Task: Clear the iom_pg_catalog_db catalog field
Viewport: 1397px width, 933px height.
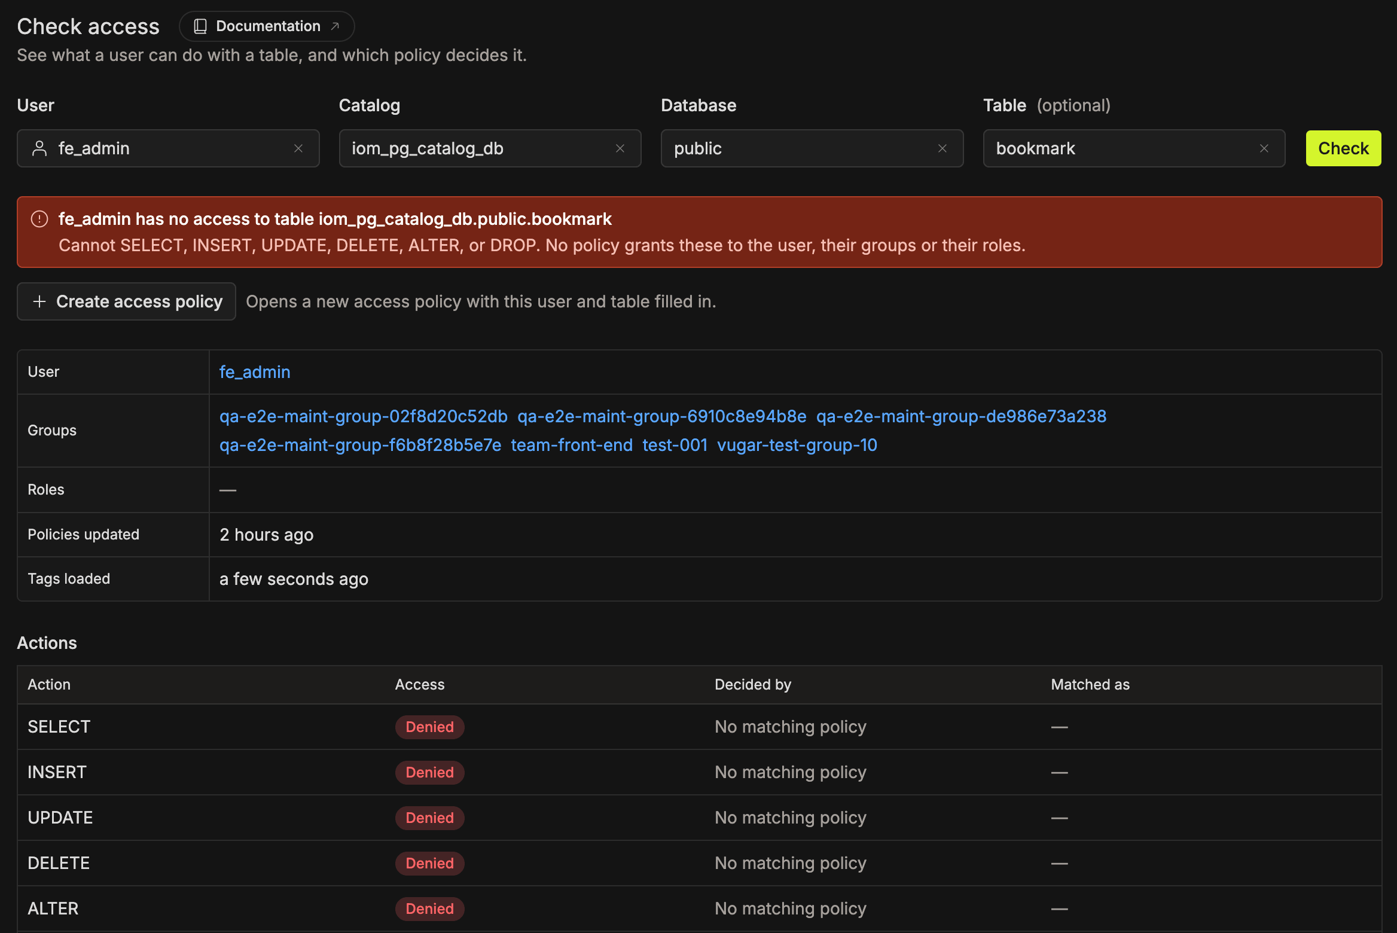Action: (620, 148)
